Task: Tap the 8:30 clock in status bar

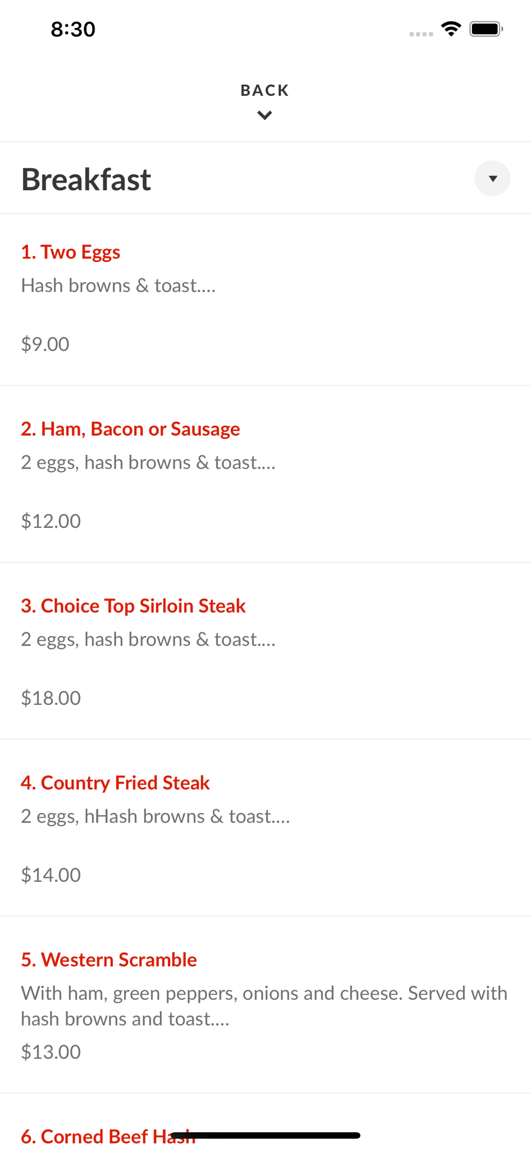Action: click(x=73, y=29)
